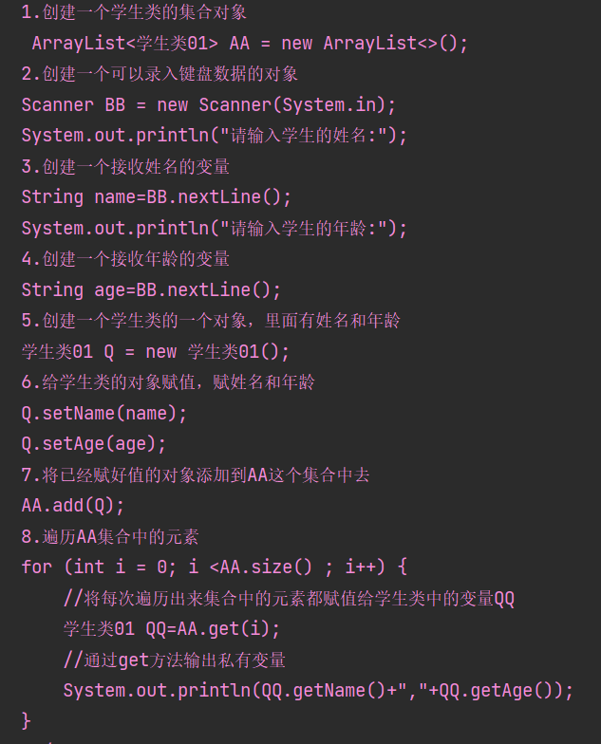The image size is (601, 744).
Task: Click the comment about creating the student collection
Action: [134, 13]
